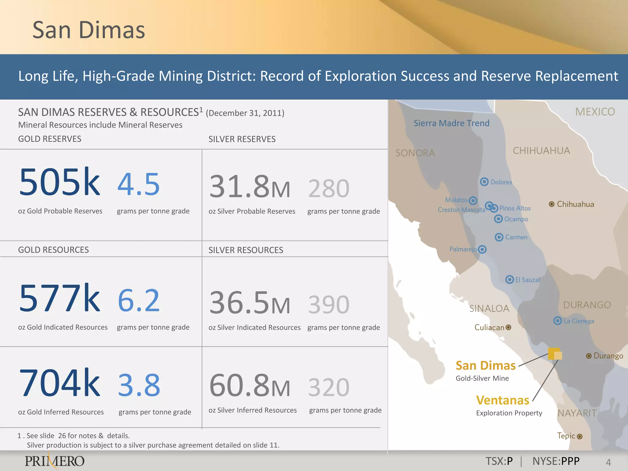628x471 pixels.
Task: Click the 505k gold reserves figure
Action: [59, 182]
